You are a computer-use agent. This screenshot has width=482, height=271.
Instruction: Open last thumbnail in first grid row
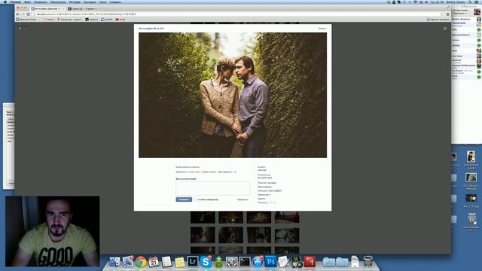click(287, 218)
